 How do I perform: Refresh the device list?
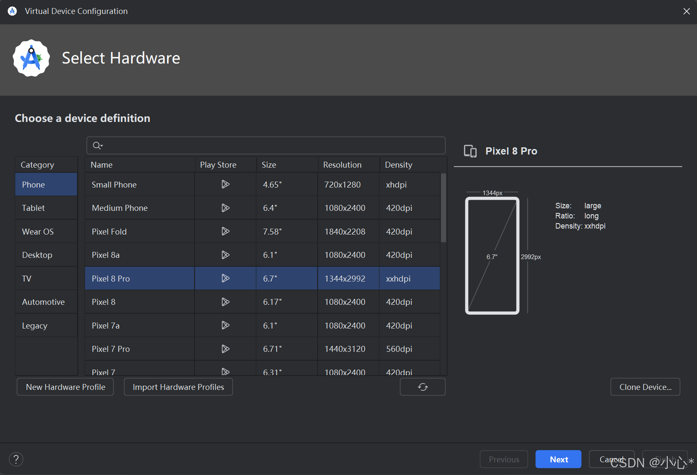coord(423,387)
